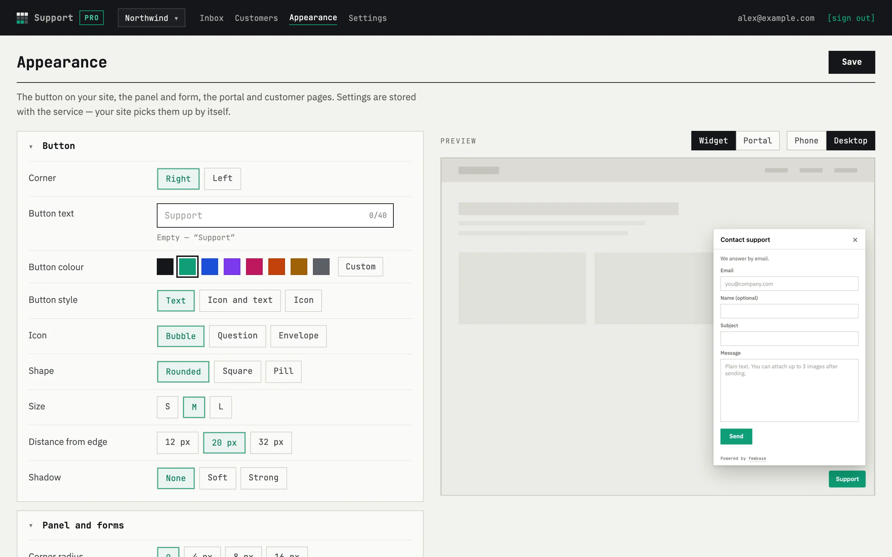Collapse the Panel and forms section

tap(31, 526)
